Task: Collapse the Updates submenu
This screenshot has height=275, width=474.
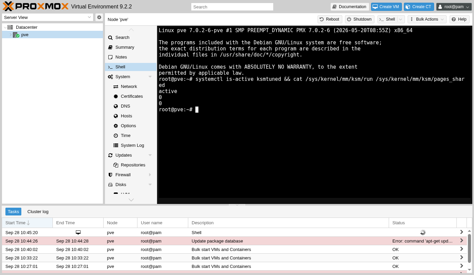Action: (x=150, y=155)
